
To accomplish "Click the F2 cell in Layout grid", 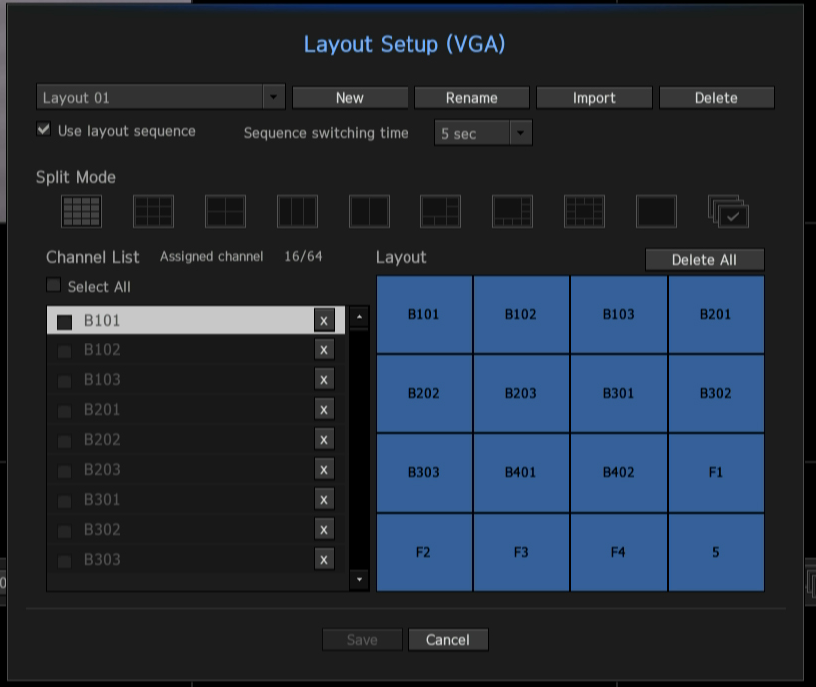I will [424, 553].
